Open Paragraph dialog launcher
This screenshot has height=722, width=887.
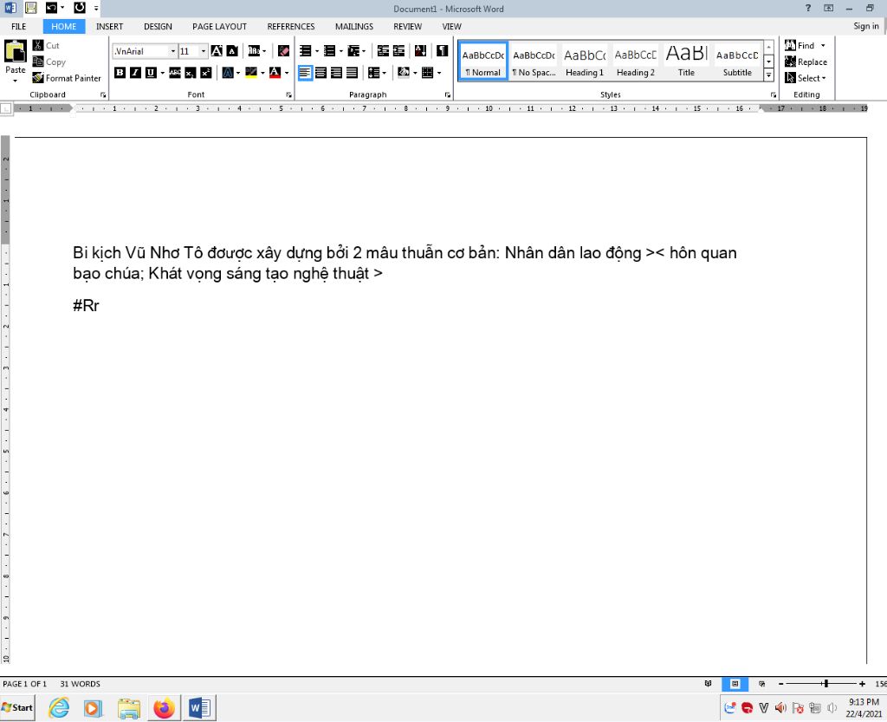pos(448,95)
